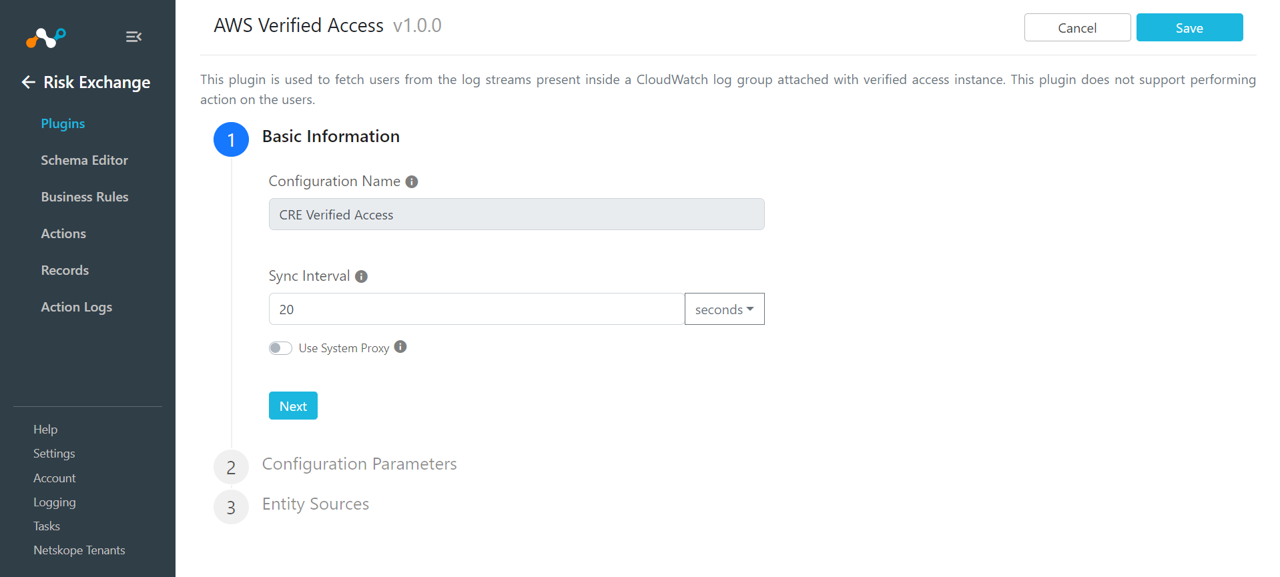Click the back arrow beside Risk Exchange
Image resolution: width=1280 pixels, height=577 pixels.
click(x=29, y=82)
